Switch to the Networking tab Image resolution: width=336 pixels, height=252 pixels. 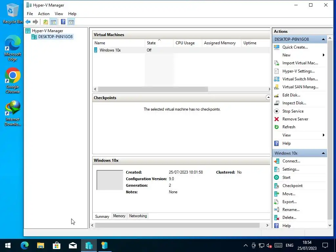point(138,216)
